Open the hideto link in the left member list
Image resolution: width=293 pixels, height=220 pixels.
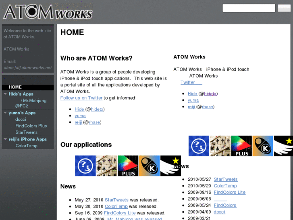pyautogui.click(x=97, y=109)
